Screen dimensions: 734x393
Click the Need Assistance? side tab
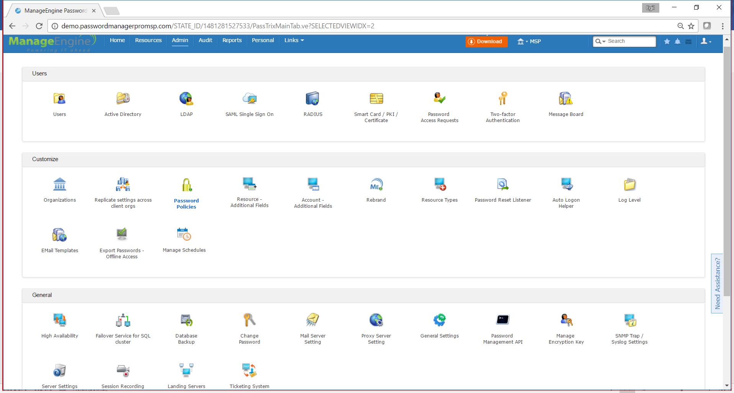coord(717,284)
